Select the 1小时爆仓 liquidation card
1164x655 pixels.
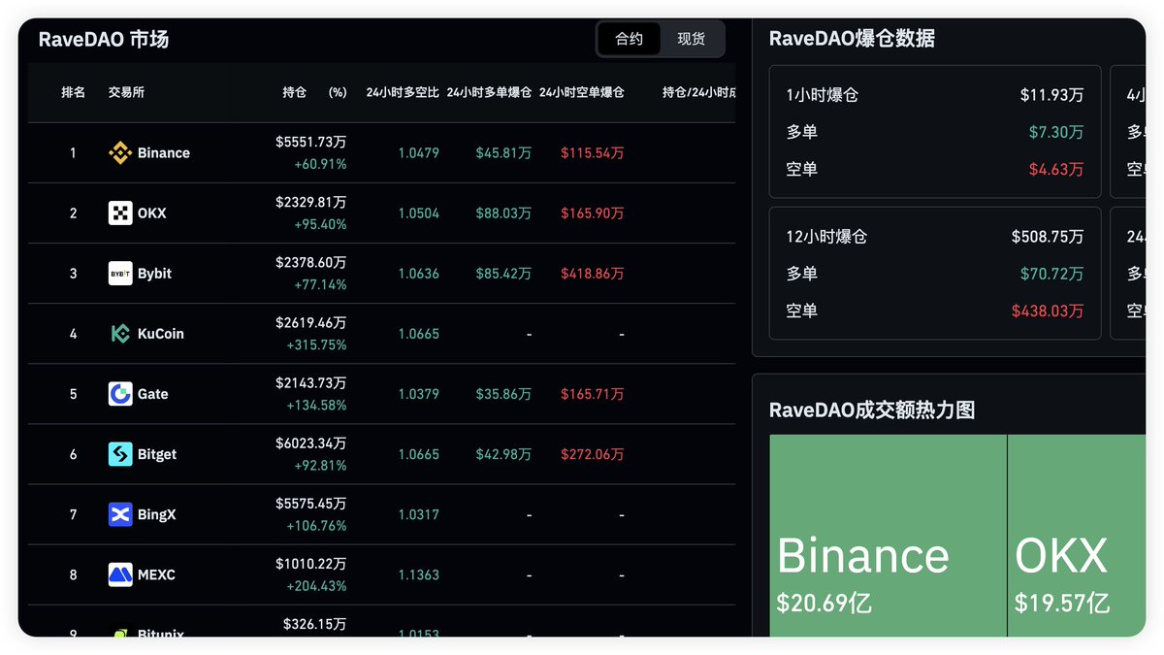pyautogui.click(x=935, y=132)
